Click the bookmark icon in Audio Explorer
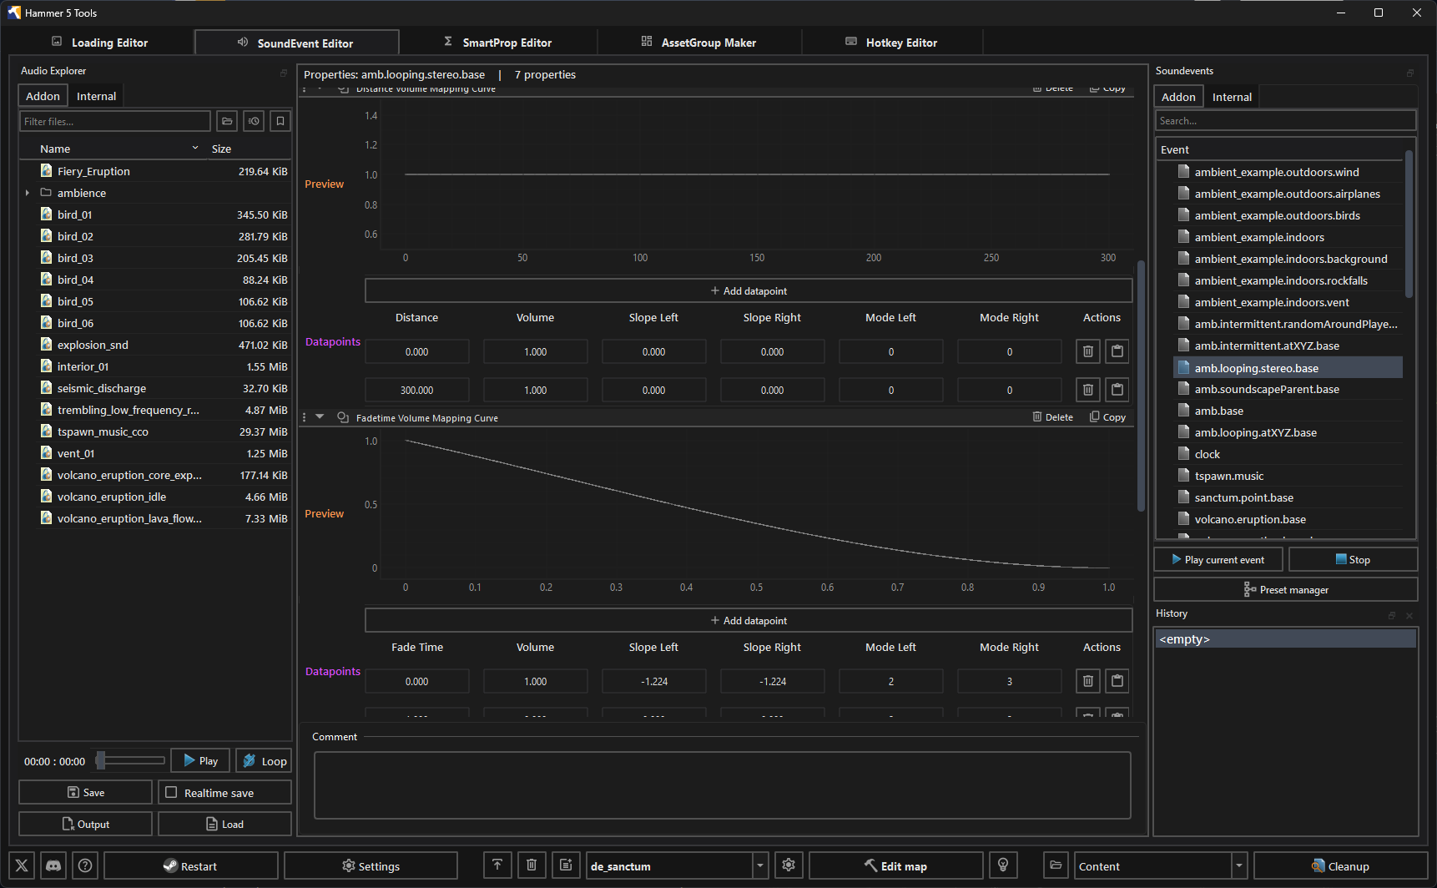This screenshot has width=1437, height=888. coord(280,121)
